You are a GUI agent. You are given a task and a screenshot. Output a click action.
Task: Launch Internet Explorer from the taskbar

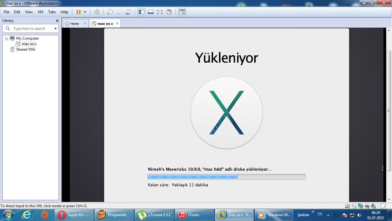(x=27, y=215)
